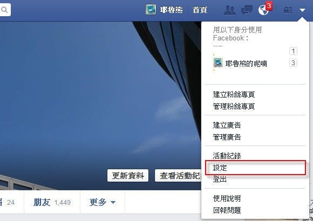Expand the 更多 dropdown tab
This screenshot has height=221, width=313.
pyautogui.click(x=103, y=202)
